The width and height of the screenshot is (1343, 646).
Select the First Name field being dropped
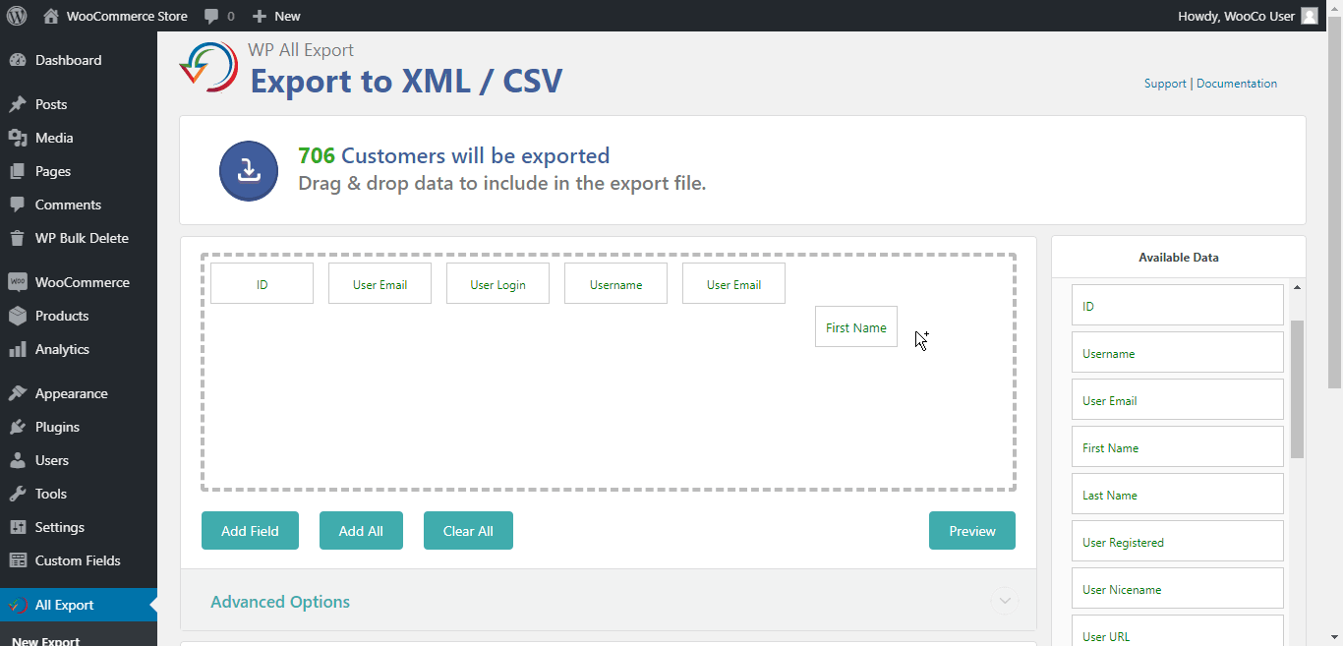[856, 326]
